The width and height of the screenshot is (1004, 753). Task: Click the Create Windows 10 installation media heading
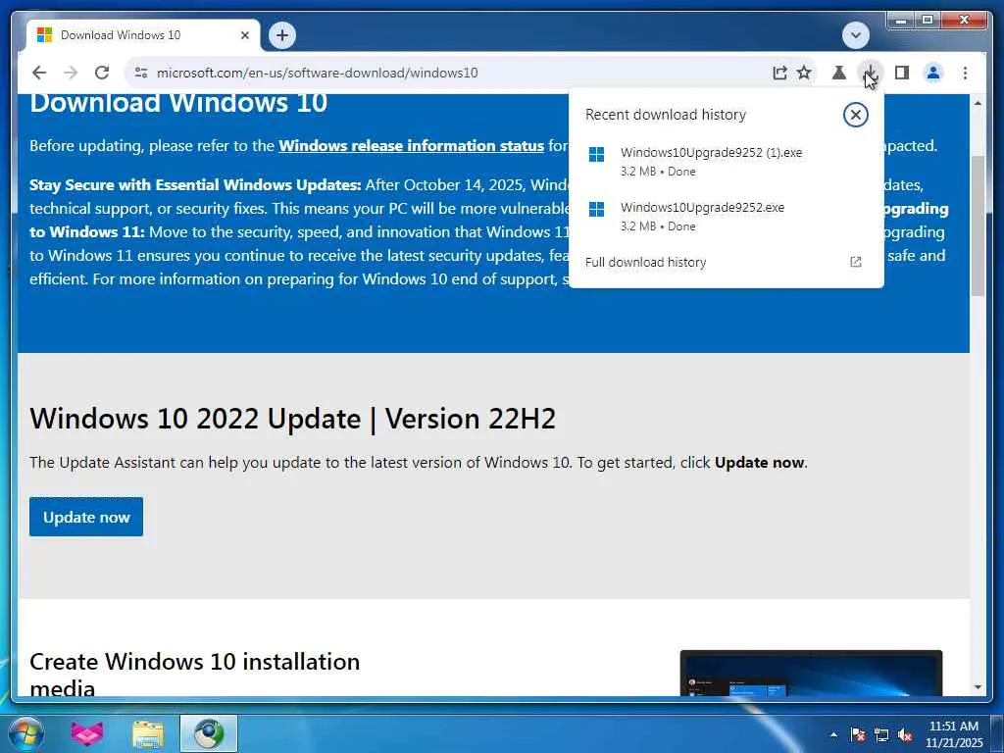[195, 674]
